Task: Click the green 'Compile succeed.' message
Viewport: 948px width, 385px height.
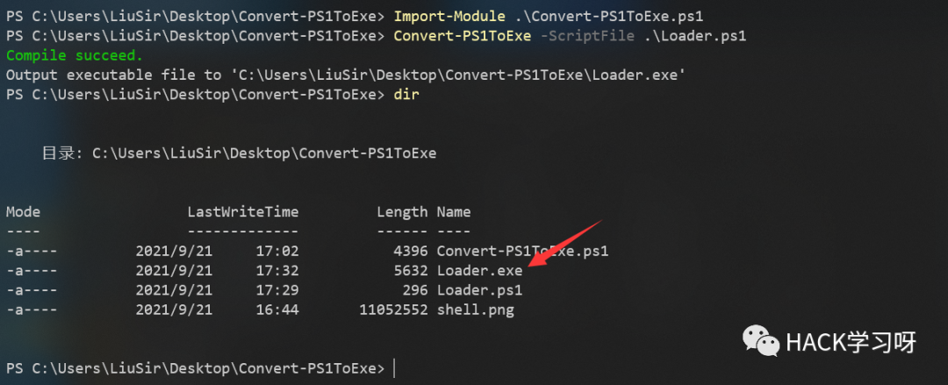Action: 75,55
